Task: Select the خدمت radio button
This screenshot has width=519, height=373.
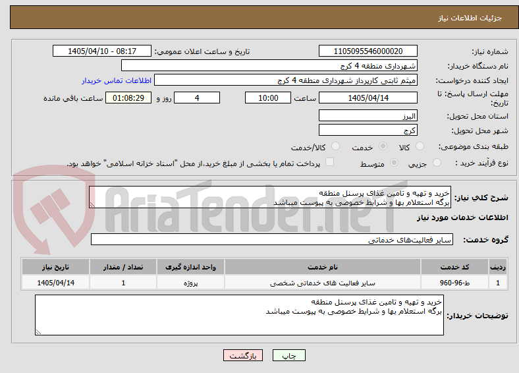Action: pyautogui.click(x=383, y=146)
